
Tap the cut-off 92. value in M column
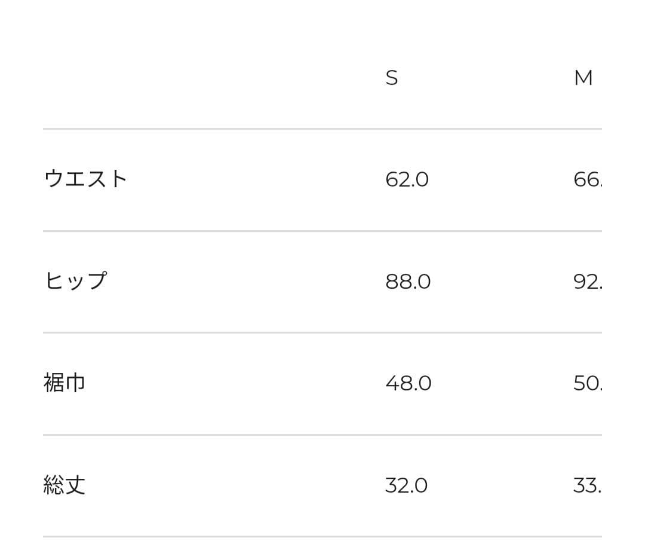pyautogui.click(x=587, y=282)
